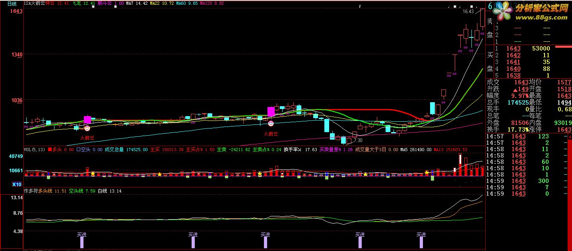This screenshot has height=251, width=572.
Task: Select bid row with price 1641
Action: pos(523,62)
